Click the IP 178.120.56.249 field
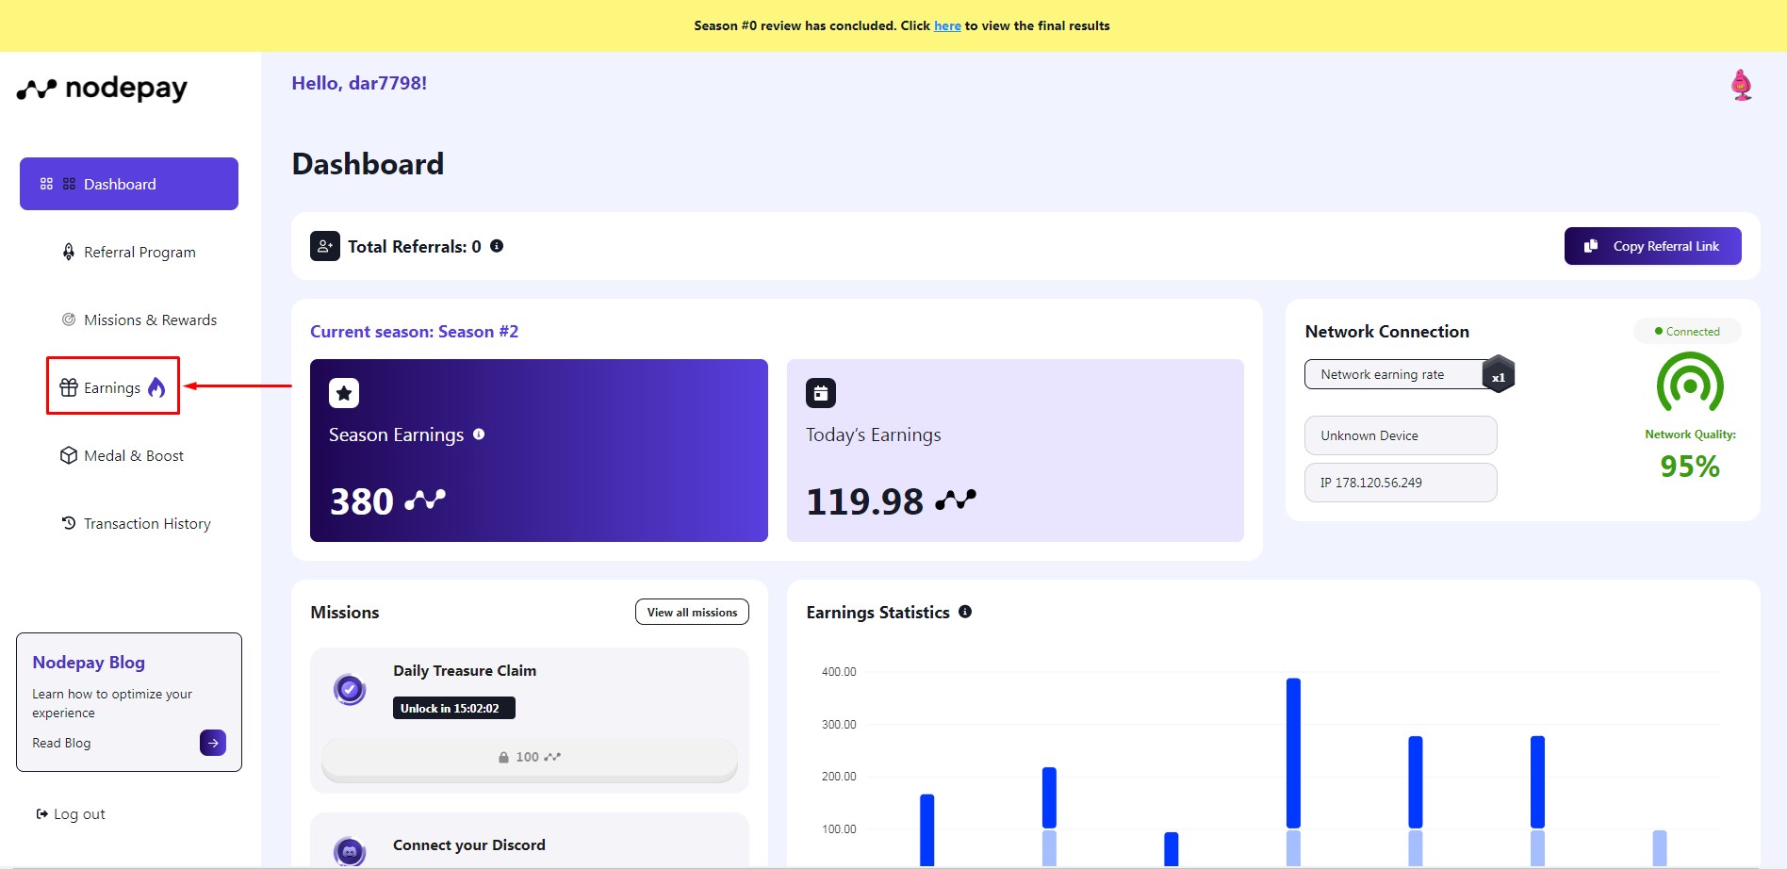 tap(1401, 483)
